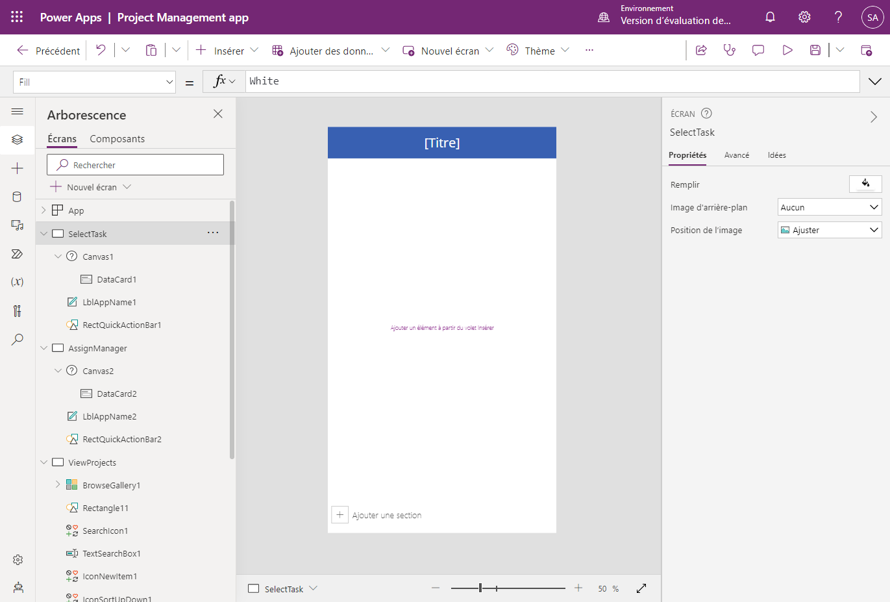Open the media icon in left rail

(x=18, y=225)
